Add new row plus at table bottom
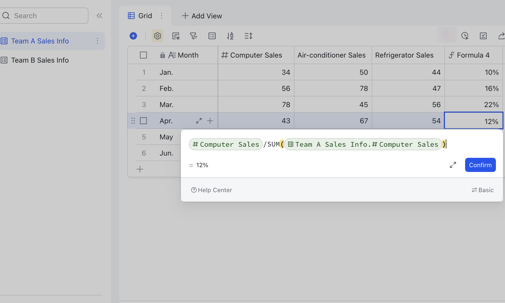 point(140,169)
